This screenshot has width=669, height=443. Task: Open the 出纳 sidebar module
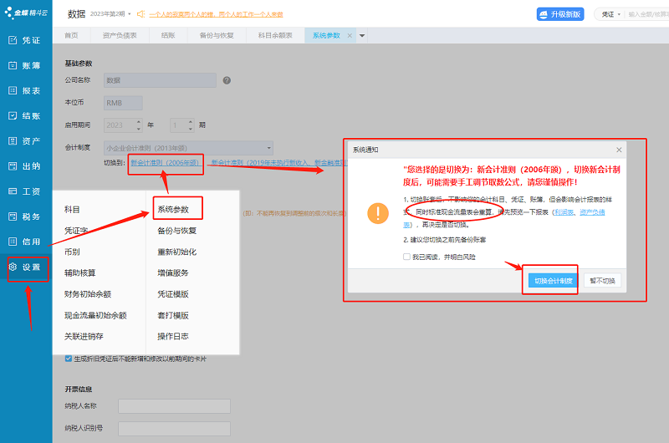[x=24, y=166]
